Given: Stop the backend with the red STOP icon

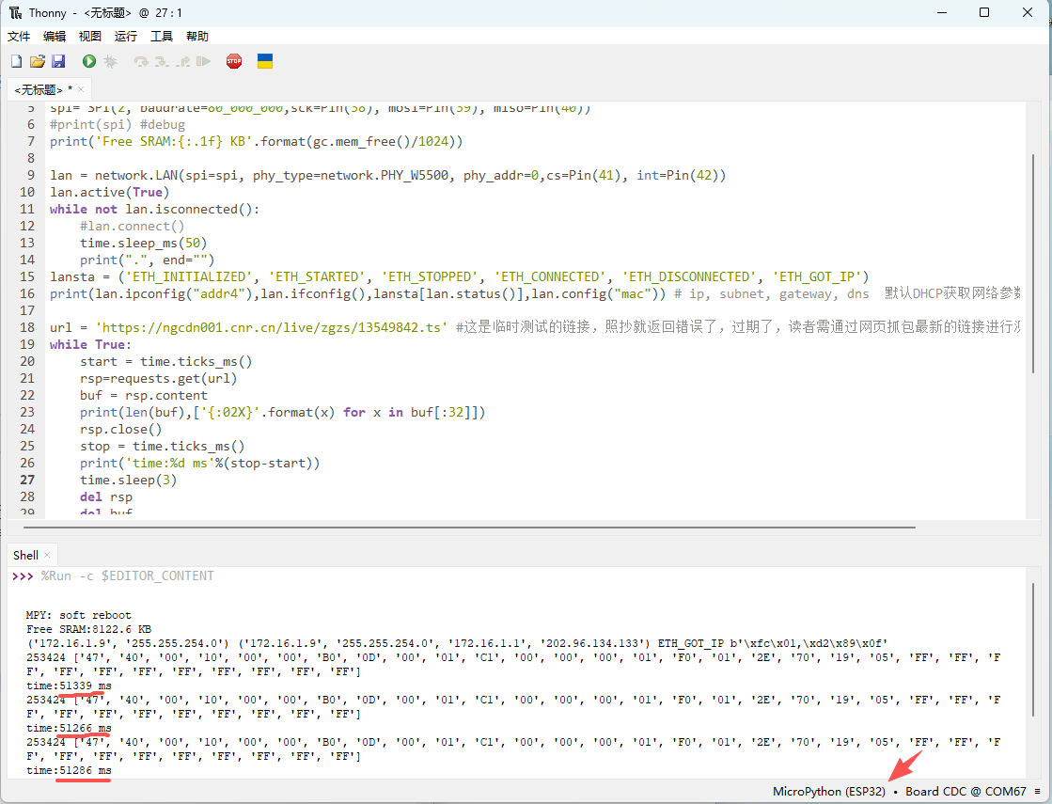Looking at the screenshot, I should pyautogui.click(x=234, y=61).
